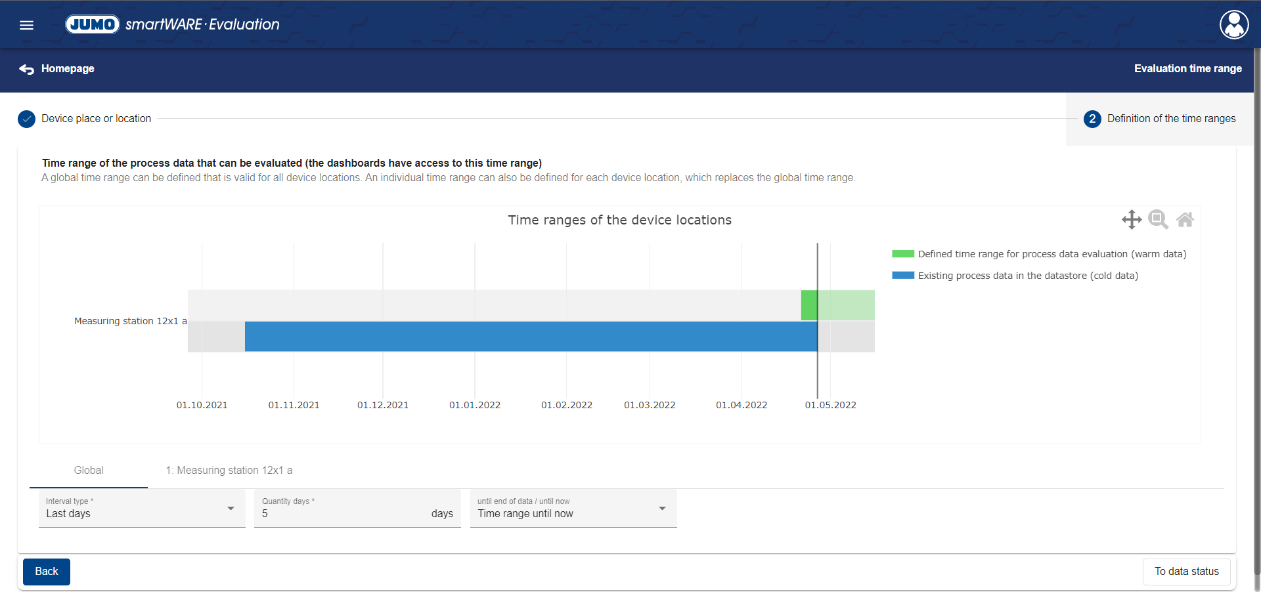This screenshot has width=1261, height=592.
Task: Toggle green warm data legend entry
Action: tap(1039, 254)
